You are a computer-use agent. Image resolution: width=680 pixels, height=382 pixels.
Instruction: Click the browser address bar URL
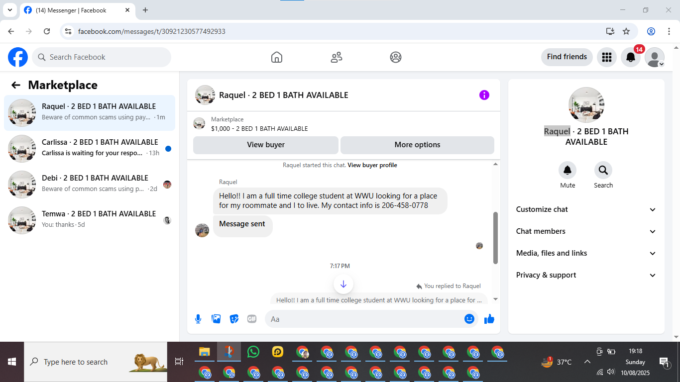[x=152, y=31]
